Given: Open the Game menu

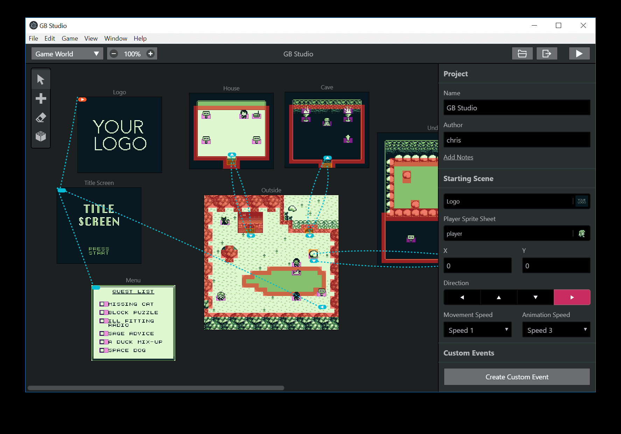Looking at the screenshot, I should (x=70, y=39).
